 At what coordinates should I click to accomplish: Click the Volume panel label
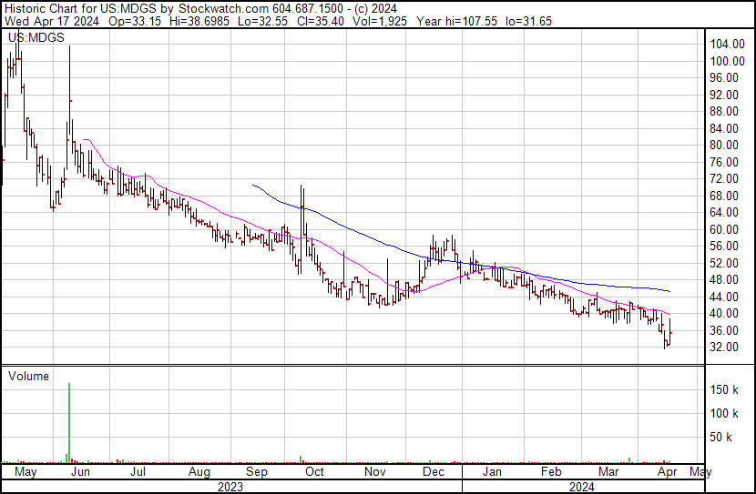coord(28,376)
